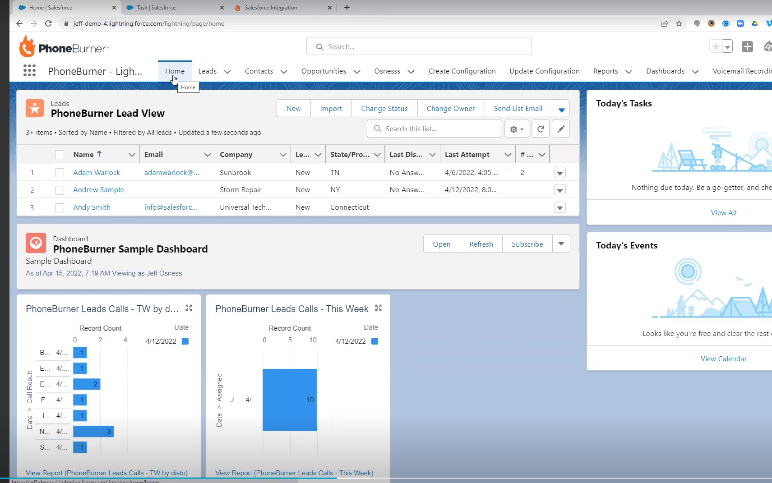Viewport: 772px width, 483px height.
Task: Open Email column menu chevron
Action: coord(207,155)
